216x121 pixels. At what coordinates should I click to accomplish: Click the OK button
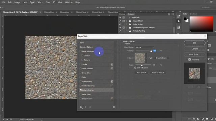coord(194,43)
